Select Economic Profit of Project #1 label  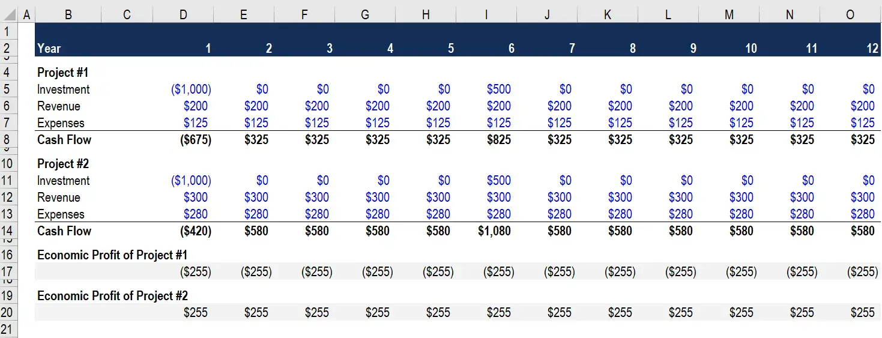[x=112, y=255]
